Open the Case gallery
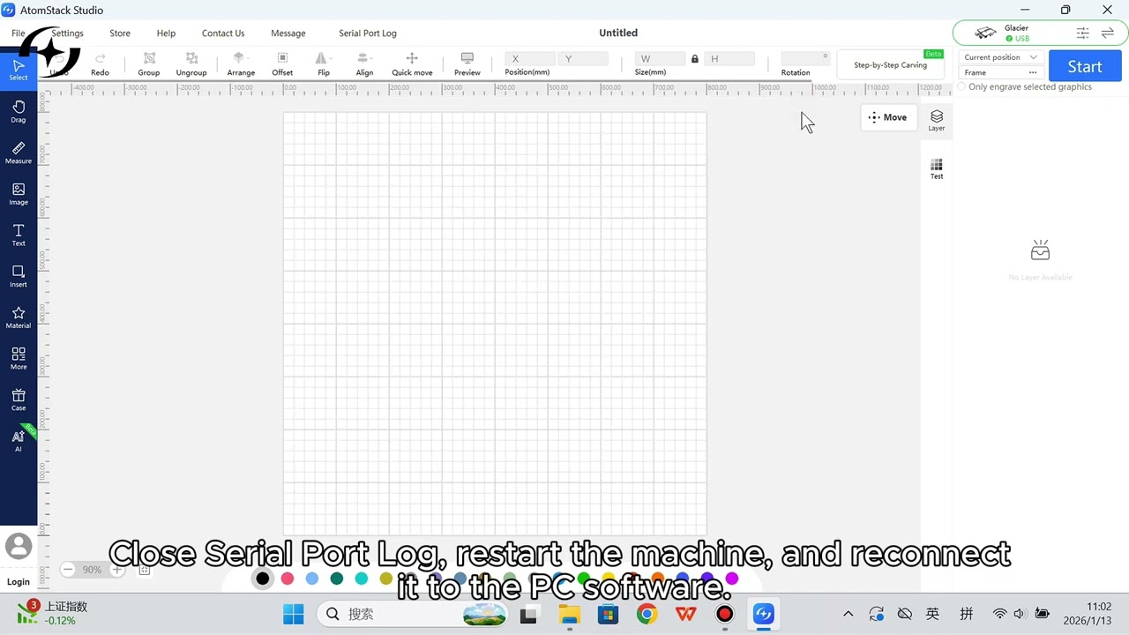This screenshot has width=1129, height=635. pos(19,400)
